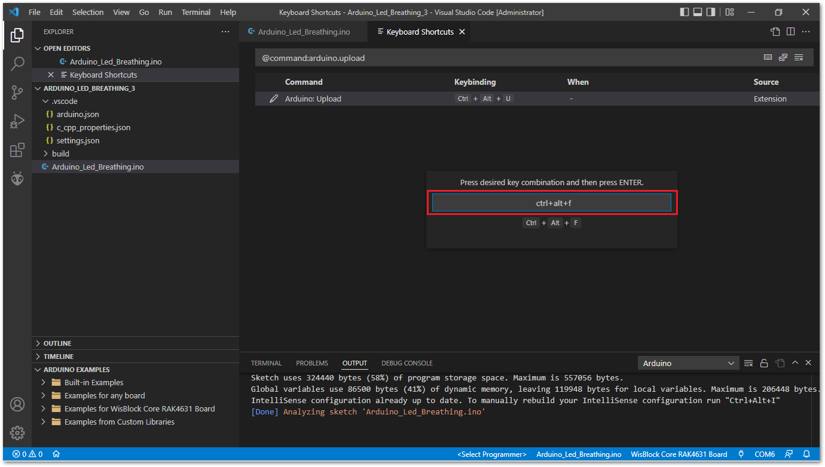Click WisBlock Core RAK4631 Board status item
Screen dimensions: 825x467
tap(679, 454)
